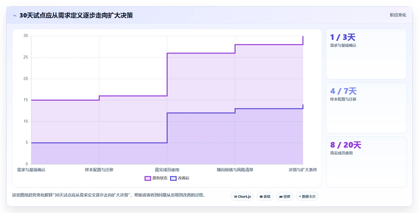Click the 决策与扩大条件 x-axis label
The width and height of the screenshot is (419, 213).
click(303, 170)
